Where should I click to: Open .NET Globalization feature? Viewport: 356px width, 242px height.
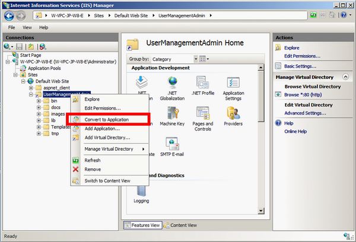click(x=172, y=88)
